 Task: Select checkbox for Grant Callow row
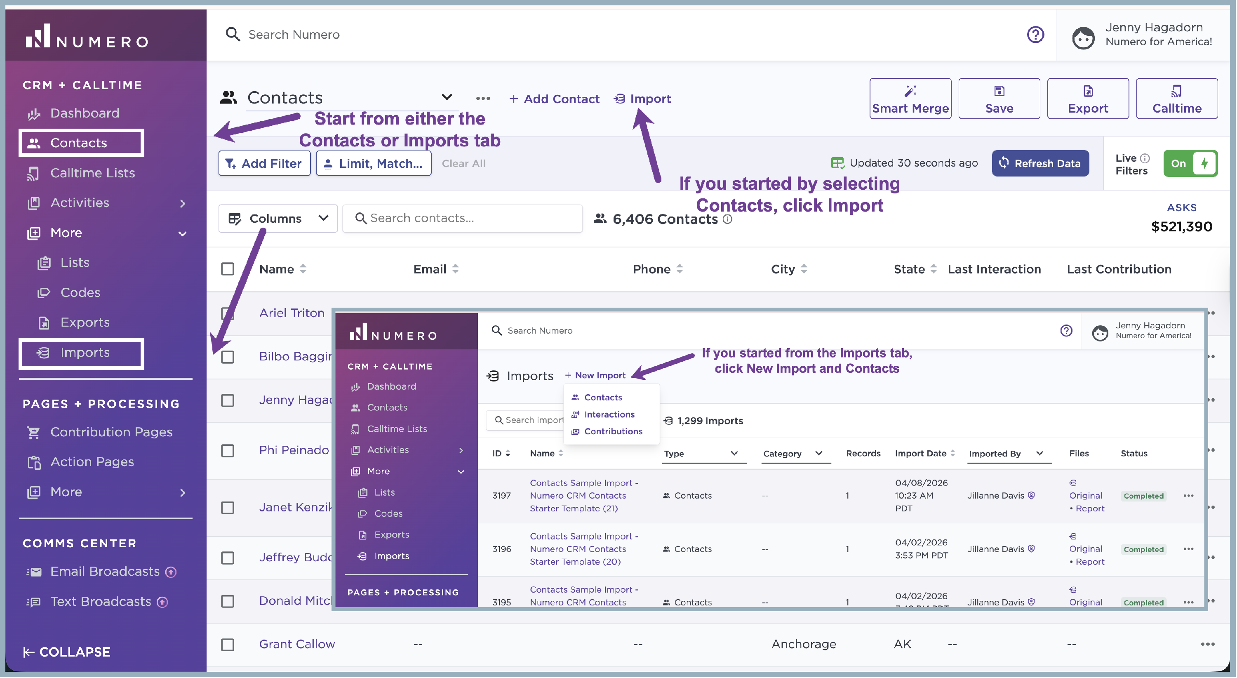click(228, 644)
